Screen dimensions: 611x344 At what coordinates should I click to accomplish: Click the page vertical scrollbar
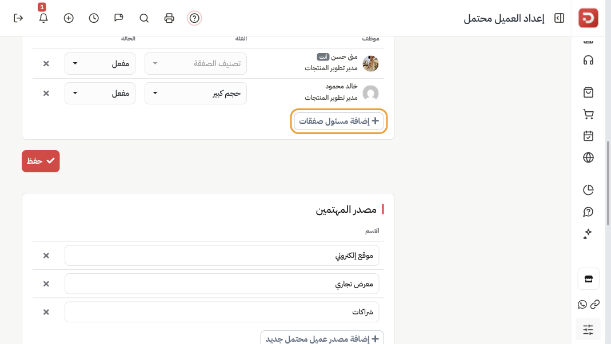[608, 183]
